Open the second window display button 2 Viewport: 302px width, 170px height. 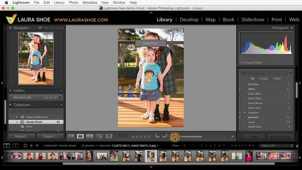tap(16, 145)
